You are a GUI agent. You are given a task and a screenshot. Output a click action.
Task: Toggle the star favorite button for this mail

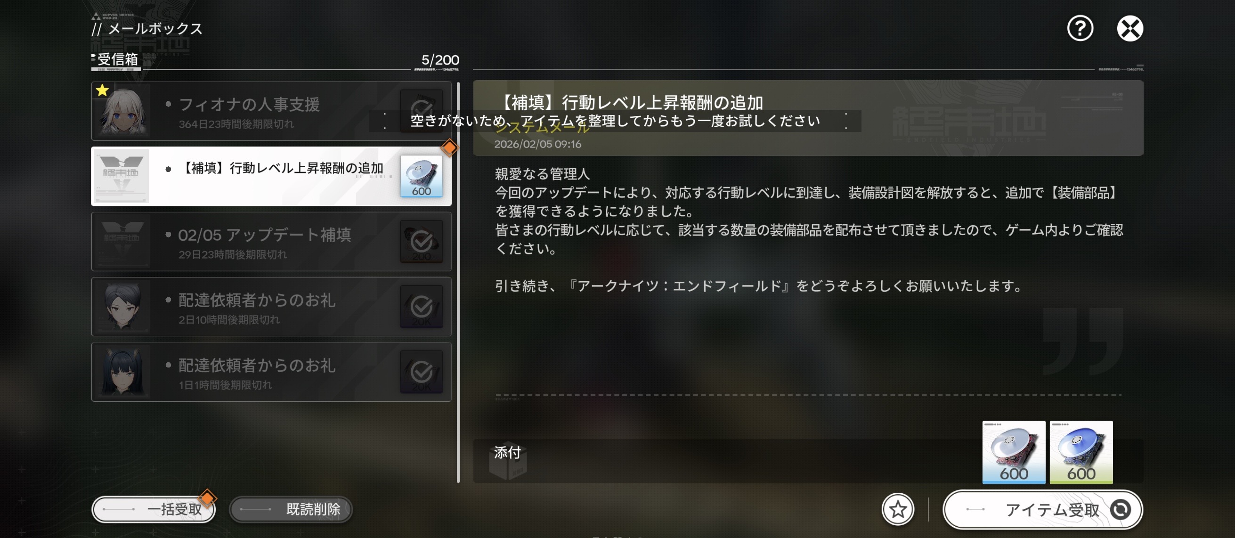pyautogui.click(x=897, y=509)
